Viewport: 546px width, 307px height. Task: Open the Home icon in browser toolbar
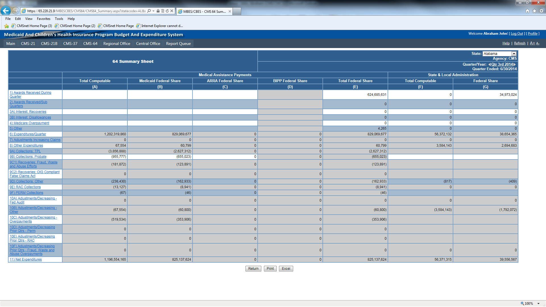click(x=528, y=11)
